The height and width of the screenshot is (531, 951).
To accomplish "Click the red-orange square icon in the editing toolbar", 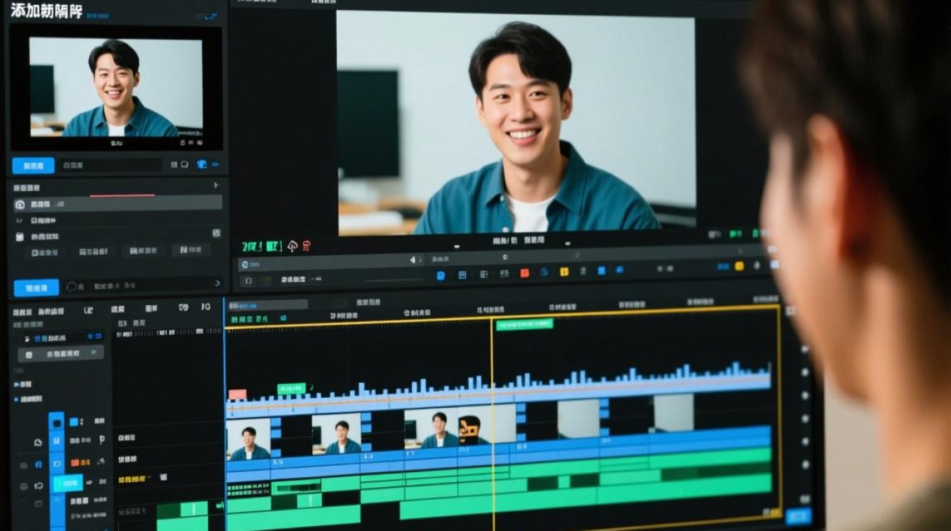I will click(x=525, y=273).
